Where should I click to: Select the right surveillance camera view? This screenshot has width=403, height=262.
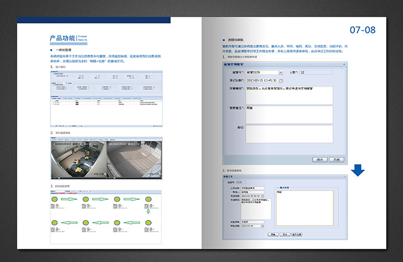click(134, 159)
